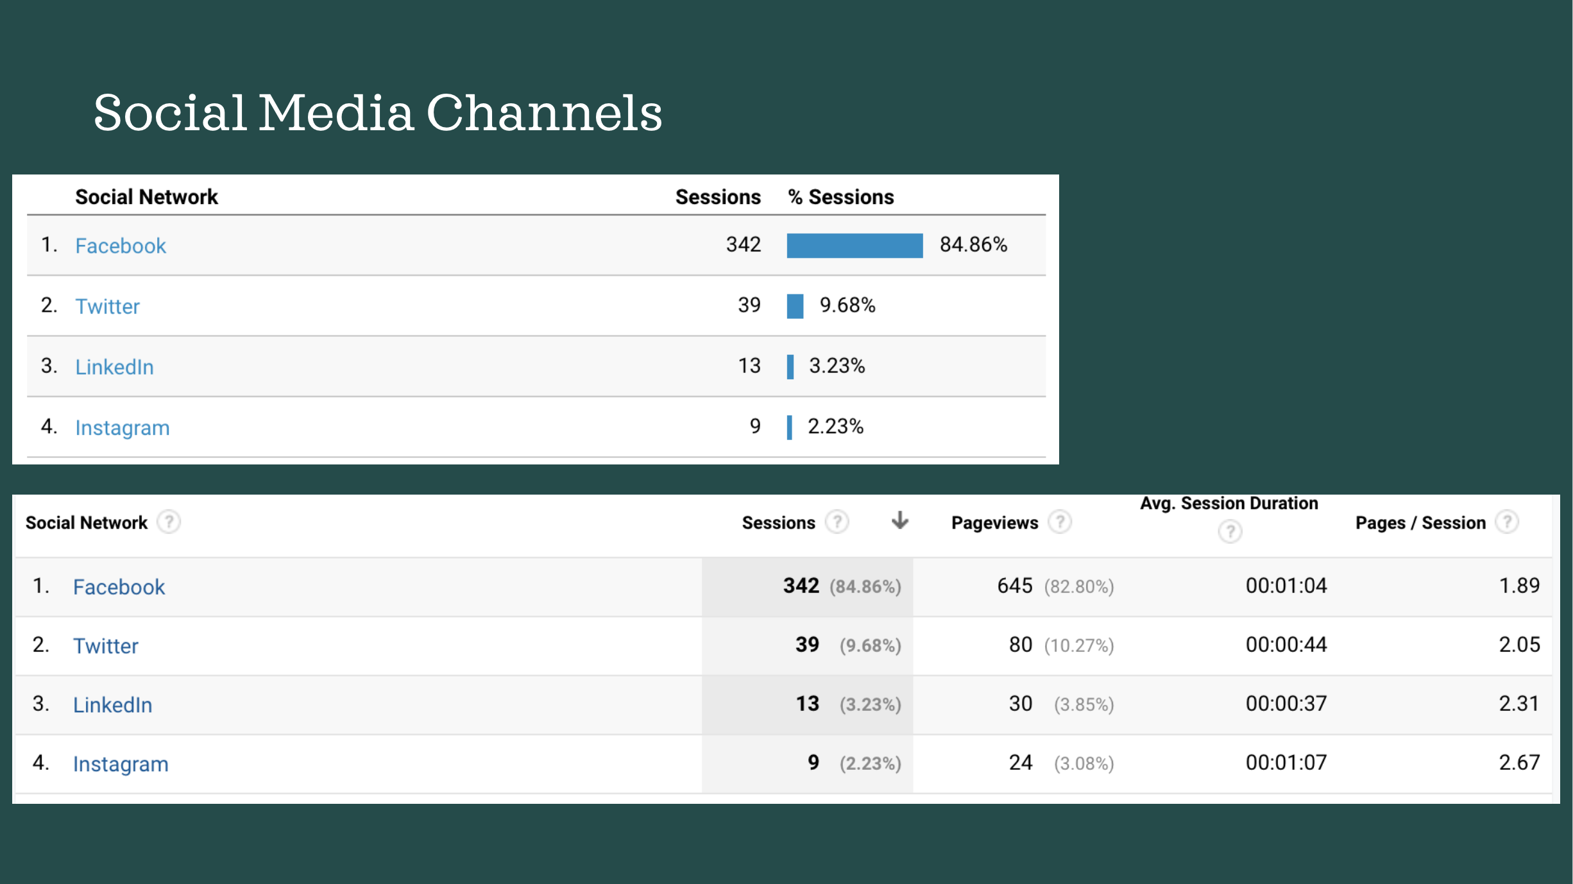Open Instagram link in lower detailed table
1573x884 pixels.
[x=121, y=764]
